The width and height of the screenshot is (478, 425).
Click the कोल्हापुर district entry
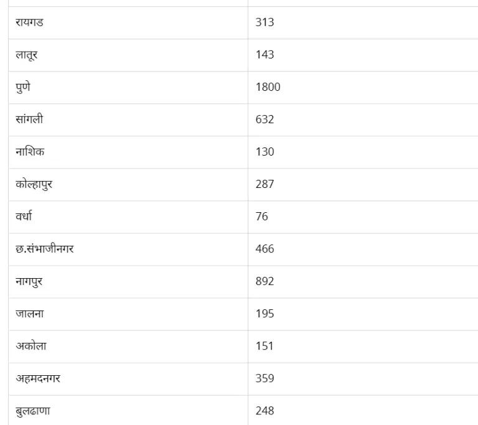tap(34, 184)
